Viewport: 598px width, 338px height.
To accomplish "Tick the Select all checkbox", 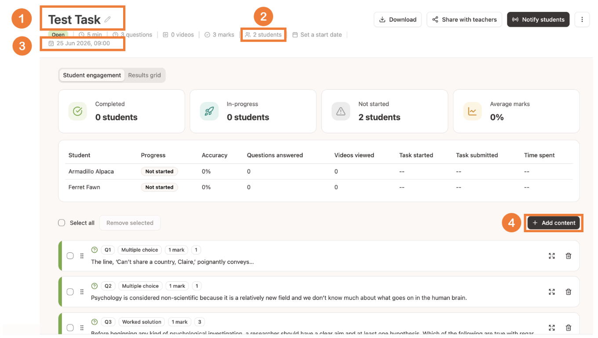I will (x=62, y=223).
